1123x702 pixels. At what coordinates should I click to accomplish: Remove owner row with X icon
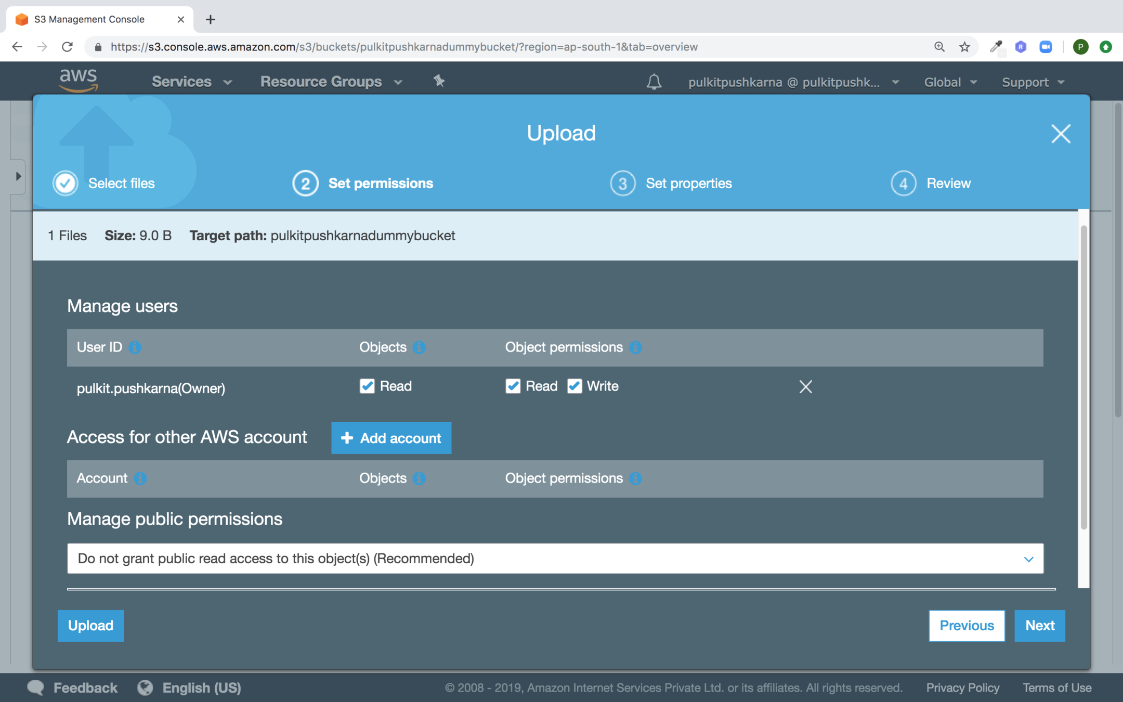coord(805,386)
